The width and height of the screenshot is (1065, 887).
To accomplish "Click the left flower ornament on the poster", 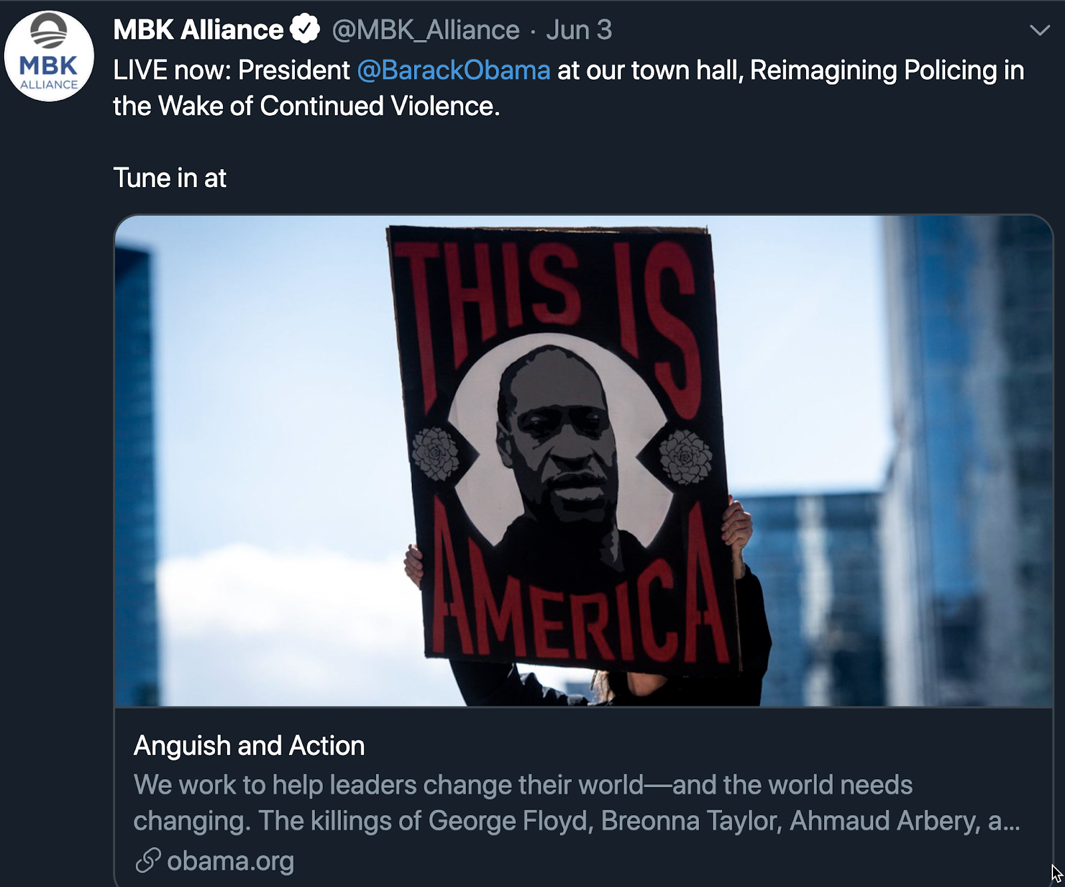I will pyautogui.click(x=435, y=454).
